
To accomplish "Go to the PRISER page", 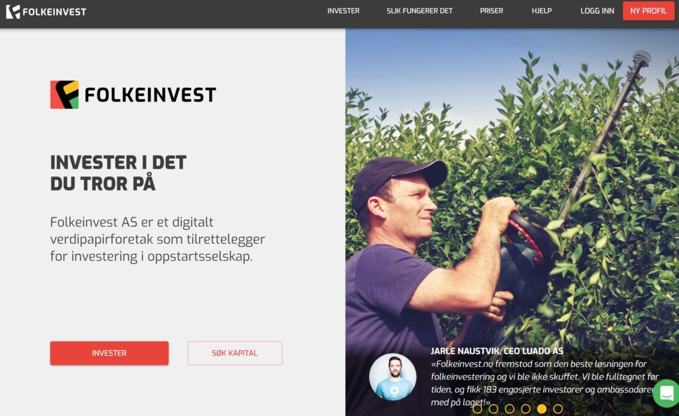I will (491, 11).
